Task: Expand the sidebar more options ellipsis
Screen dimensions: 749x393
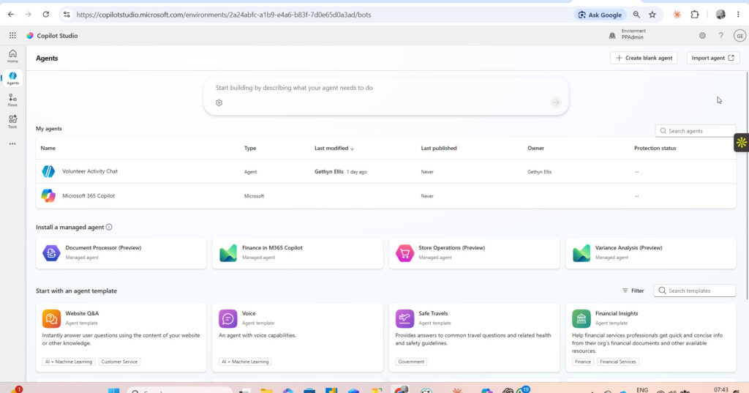Action: [x=12, y=143]
